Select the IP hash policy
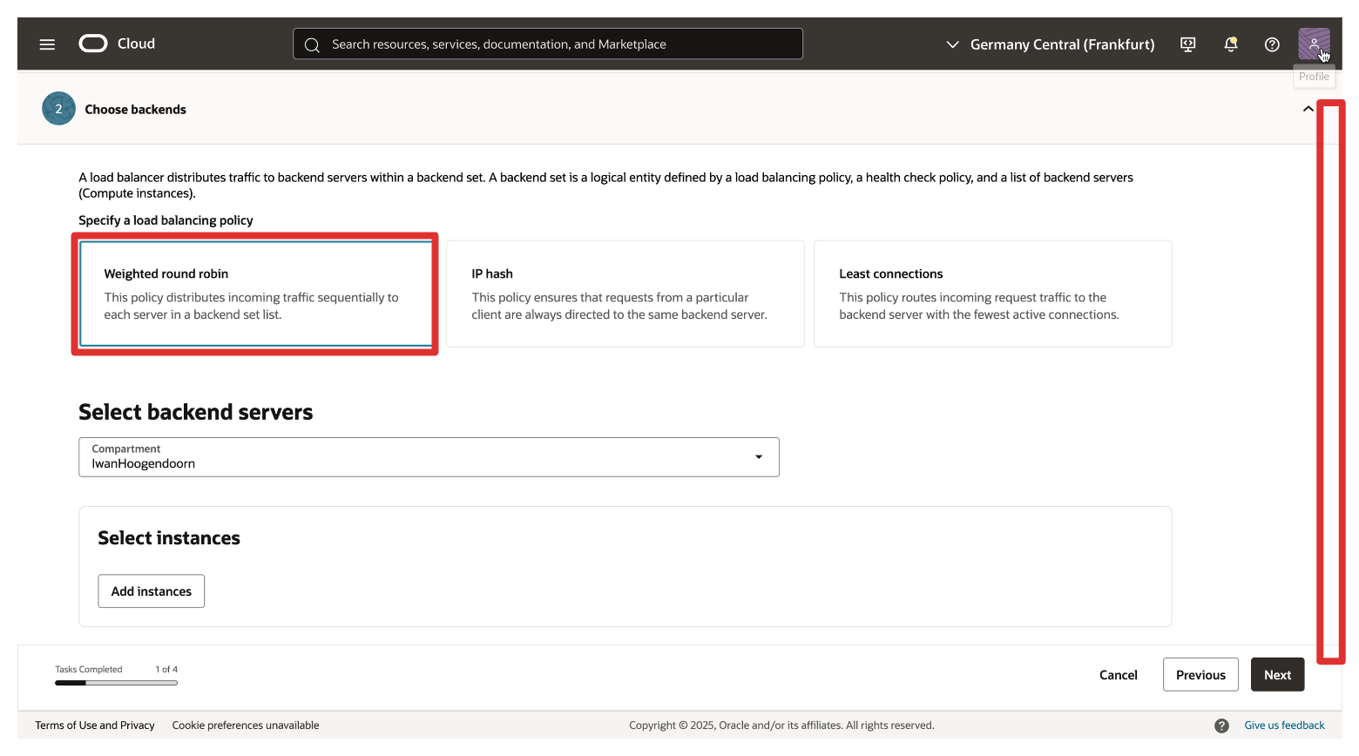Viewport: 1359px width, 756px height. pos(625,294)
